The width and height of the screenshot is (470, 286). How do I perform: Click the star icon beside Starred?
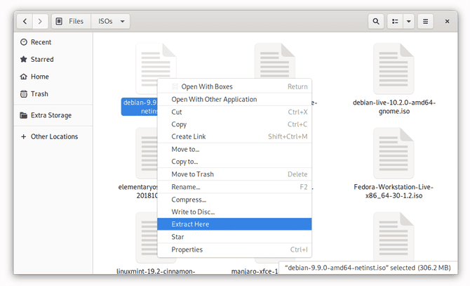(x=24, y=59)
